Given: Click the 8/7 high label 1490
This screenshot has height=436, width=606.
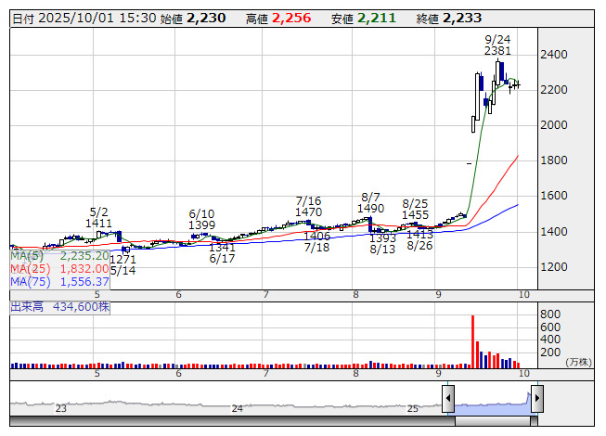Looking at the screenshot, I should [371, 210].
